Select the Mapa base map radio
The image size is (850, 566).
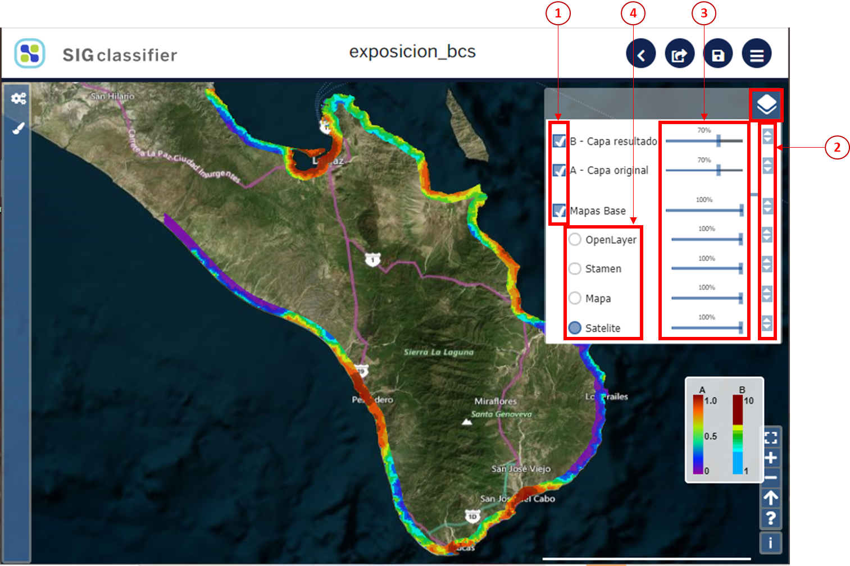(x=575, y=298)
